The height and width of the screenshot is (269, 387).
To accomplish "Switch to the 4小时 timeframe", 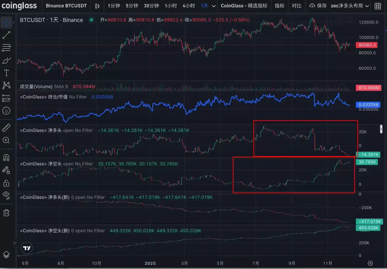I will (189, 6).
